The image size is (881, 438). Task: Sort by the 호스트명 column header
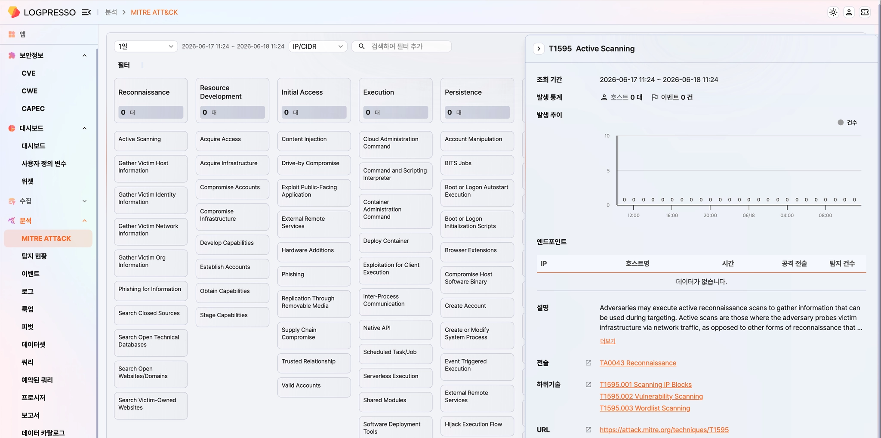(637, 264)
